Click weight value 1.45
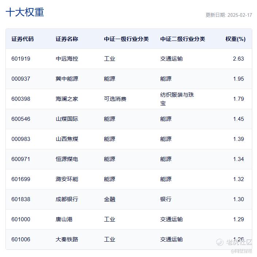Screen dimensions: 257x257 coord(238,119)
